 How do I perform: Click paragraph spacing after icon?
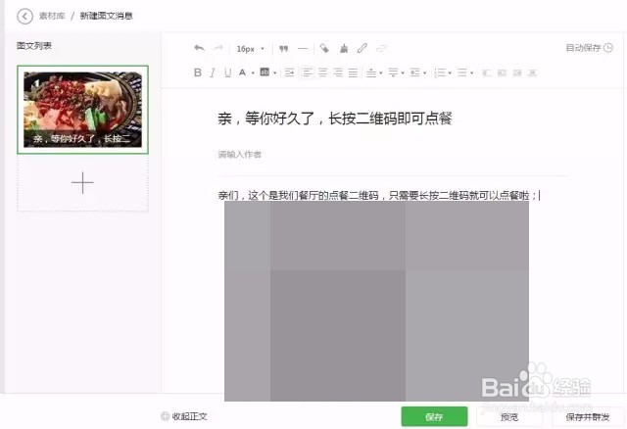click(394, 72)
